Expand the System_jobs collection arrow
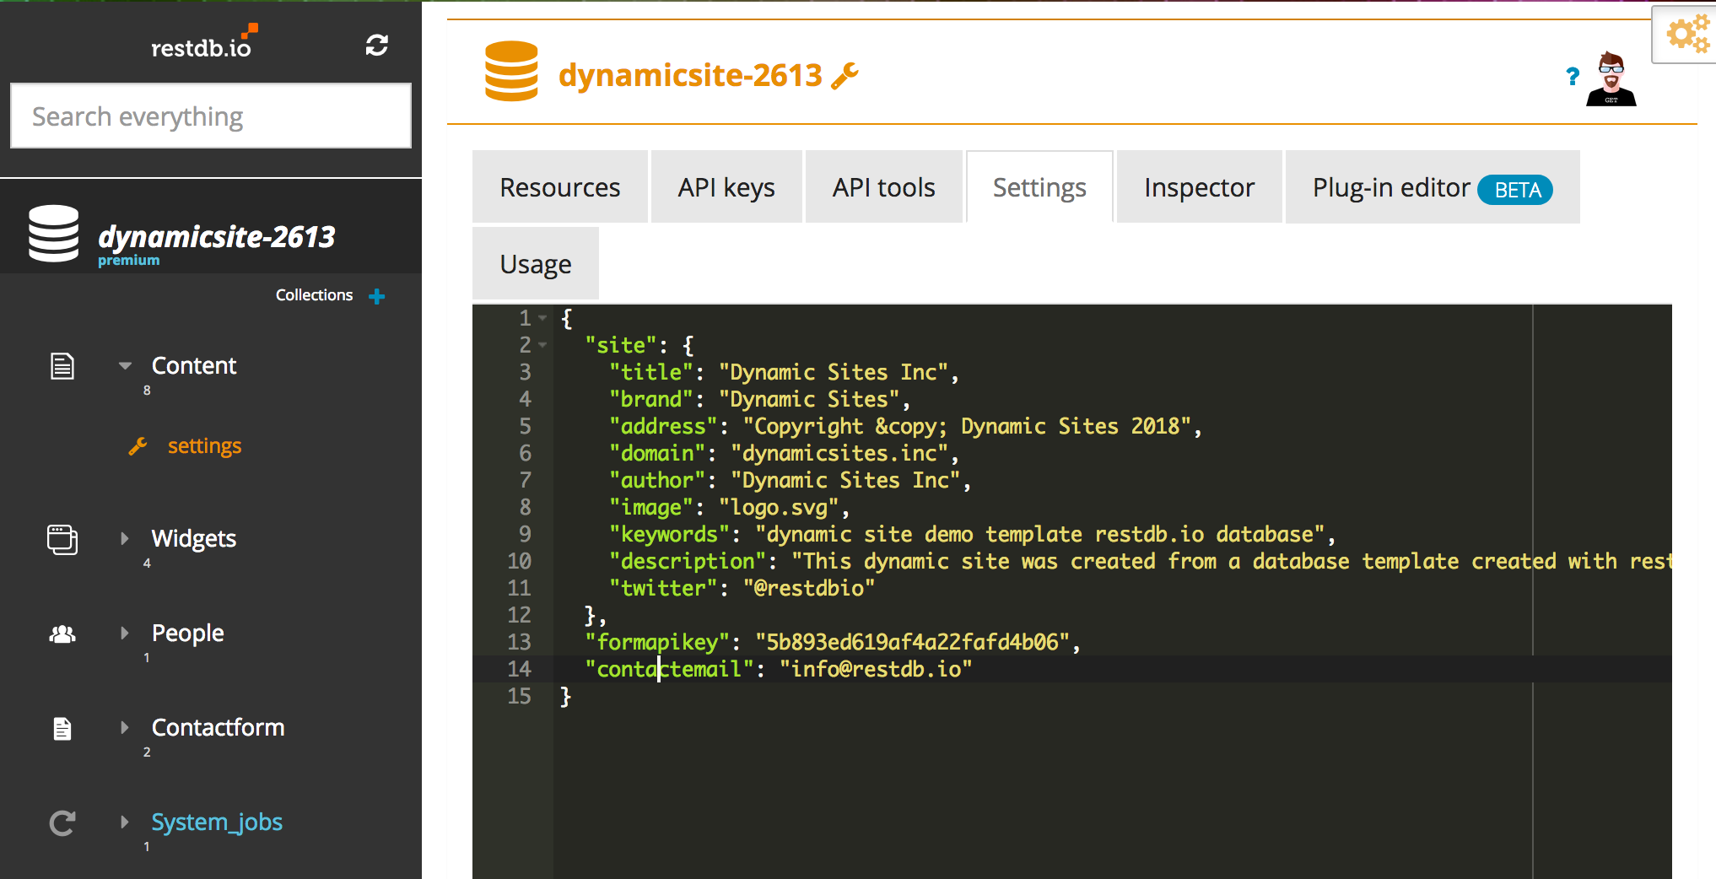 pos(125,822)
